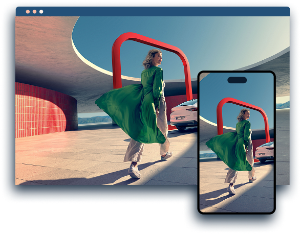This screenshot has height=234, width=301.
Task: Click the middle dot in browser title bar
Action: click(x=35, y=12)
